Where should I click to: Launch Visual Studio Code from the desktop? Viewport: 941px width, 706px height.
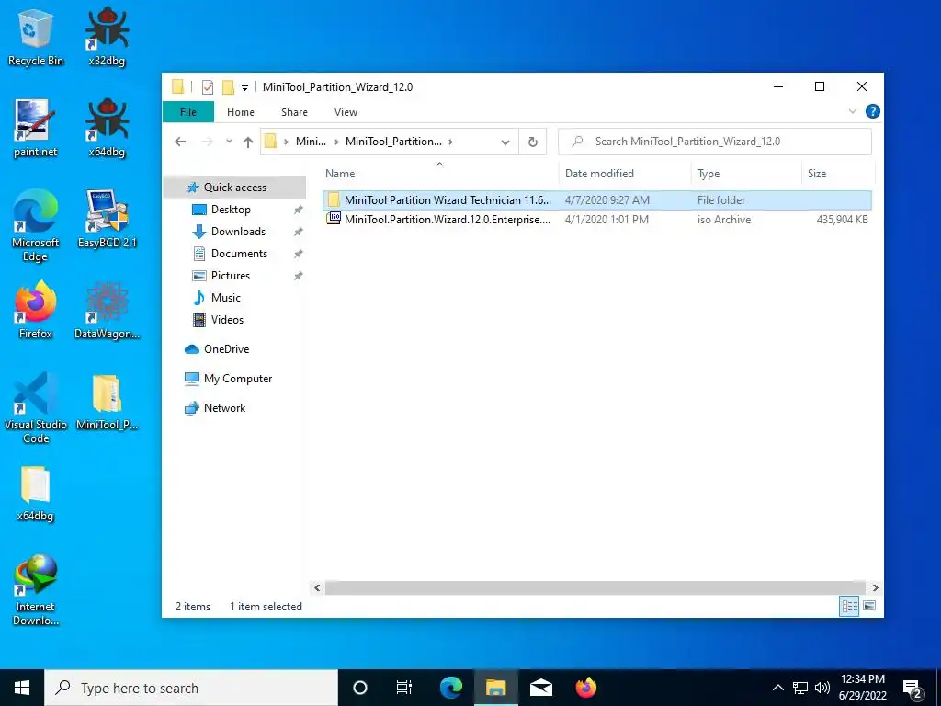coord(36,408)
